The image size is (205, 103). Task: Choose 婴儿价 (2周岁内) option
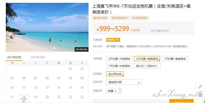[147, 66]
